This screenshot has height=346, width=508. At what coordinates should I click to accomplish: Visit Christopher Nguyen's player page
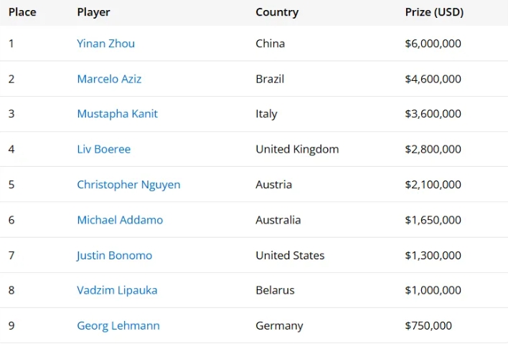[128, 185]
